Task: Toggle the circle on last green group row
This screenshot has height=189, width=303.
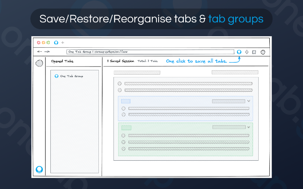Action: (123, 149)
